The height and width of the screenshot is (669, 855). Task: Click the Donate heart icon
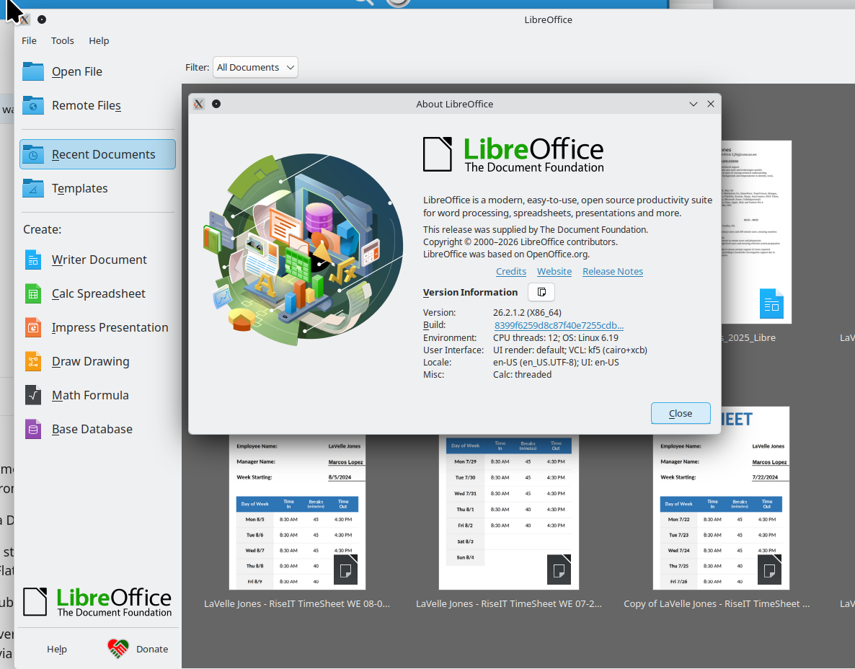tap(118, 649)
